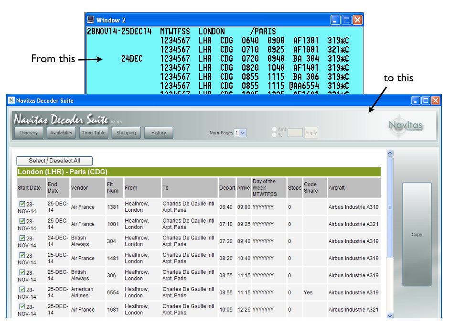Click BA 304 in Window 2 terminal
Viewport: 449px width, 325px height.
click(306, 59)
